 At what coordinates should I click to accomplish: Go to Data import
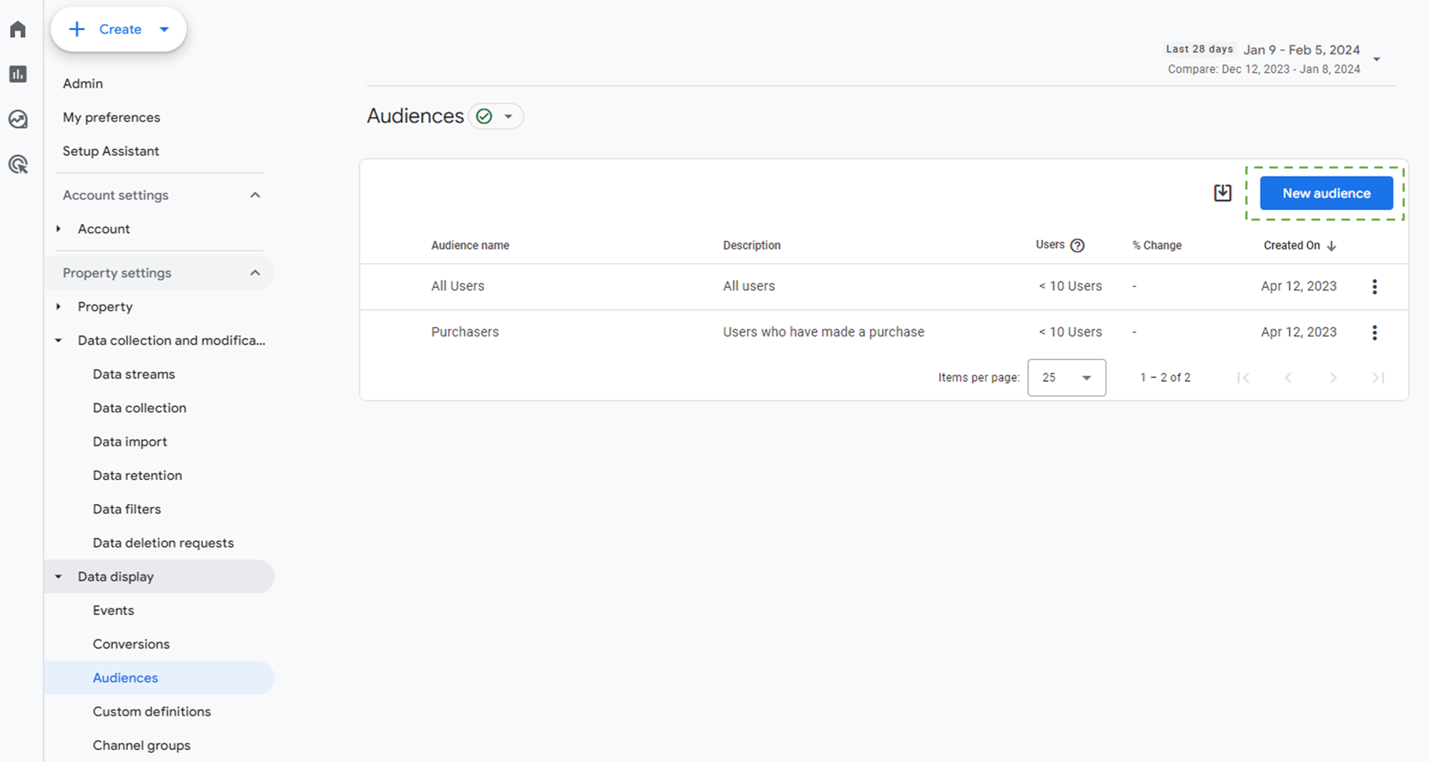point(130,441)
